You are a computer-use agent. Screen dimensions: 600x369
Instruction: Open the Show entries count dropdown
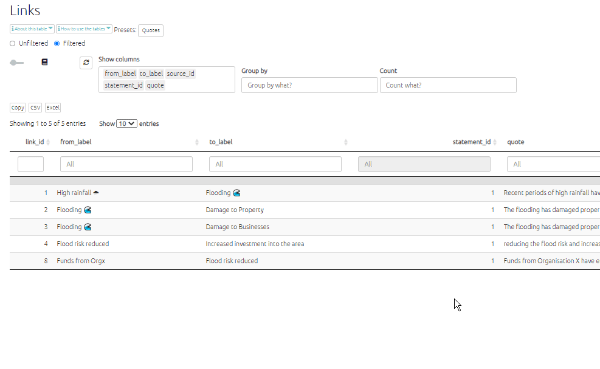[x=127, y=123]
